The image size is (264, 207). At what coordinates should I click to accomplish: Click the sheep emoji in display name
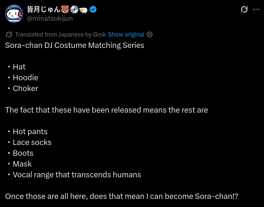click(x=83, y=10)
